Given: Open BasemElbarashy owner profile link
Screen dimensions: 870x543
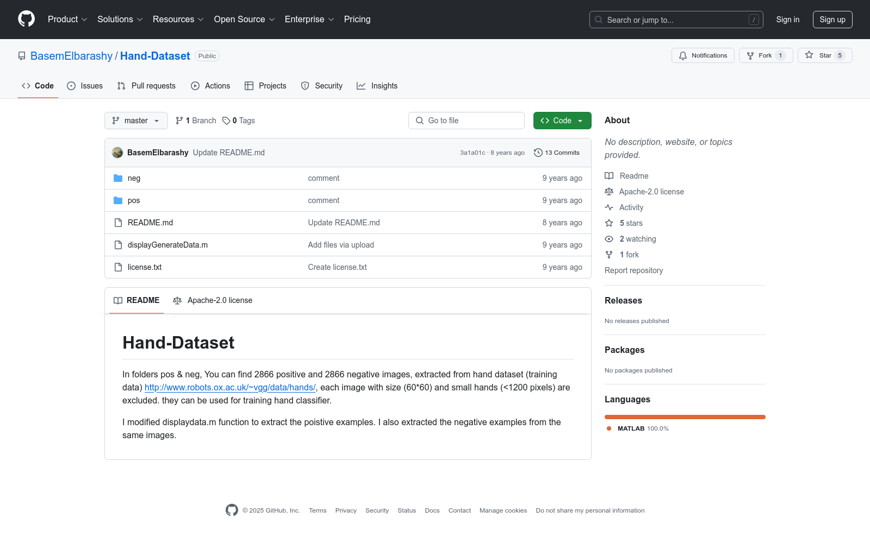Looking at the screenshot, I should tap(71, 56).
